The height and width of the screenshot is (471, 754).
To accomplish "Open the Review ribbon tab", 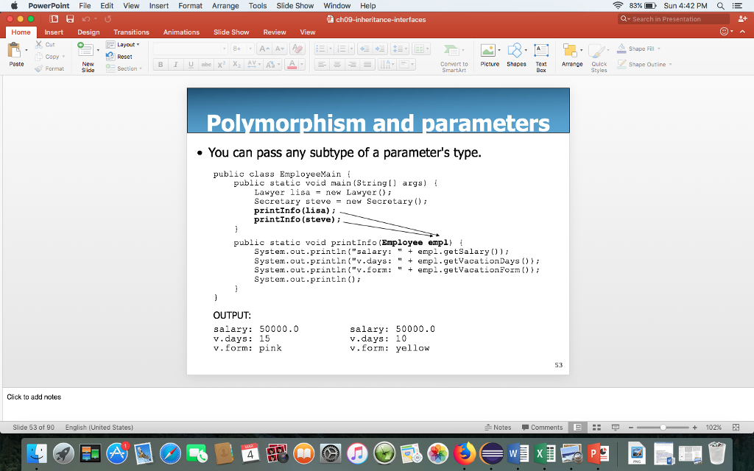I will (x=275, y=32).
